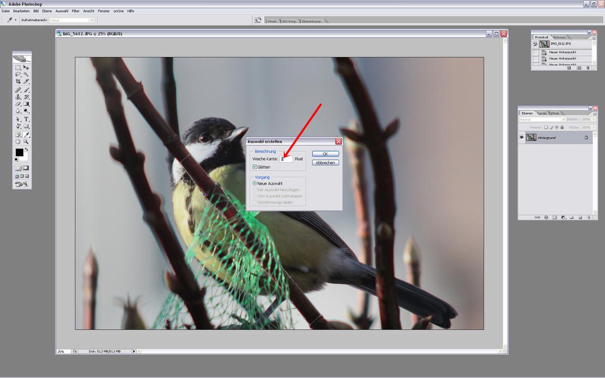Viewport: 605px width, 378px height.
Task: Select the Neue Auswahl radio button
Action: 255,183
